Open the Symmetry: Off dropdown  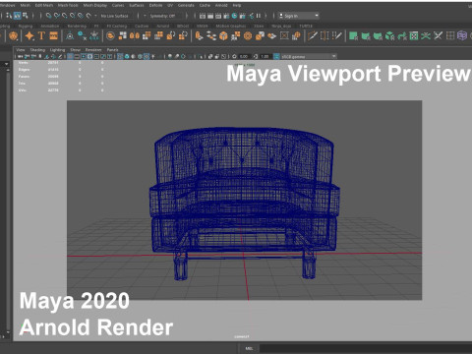click(162, 16)
